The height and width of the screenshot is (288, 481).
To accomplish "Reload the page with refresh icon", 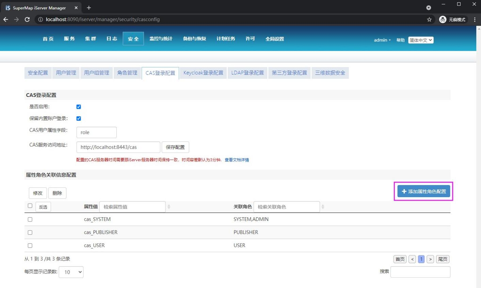I will click(27, 19).
